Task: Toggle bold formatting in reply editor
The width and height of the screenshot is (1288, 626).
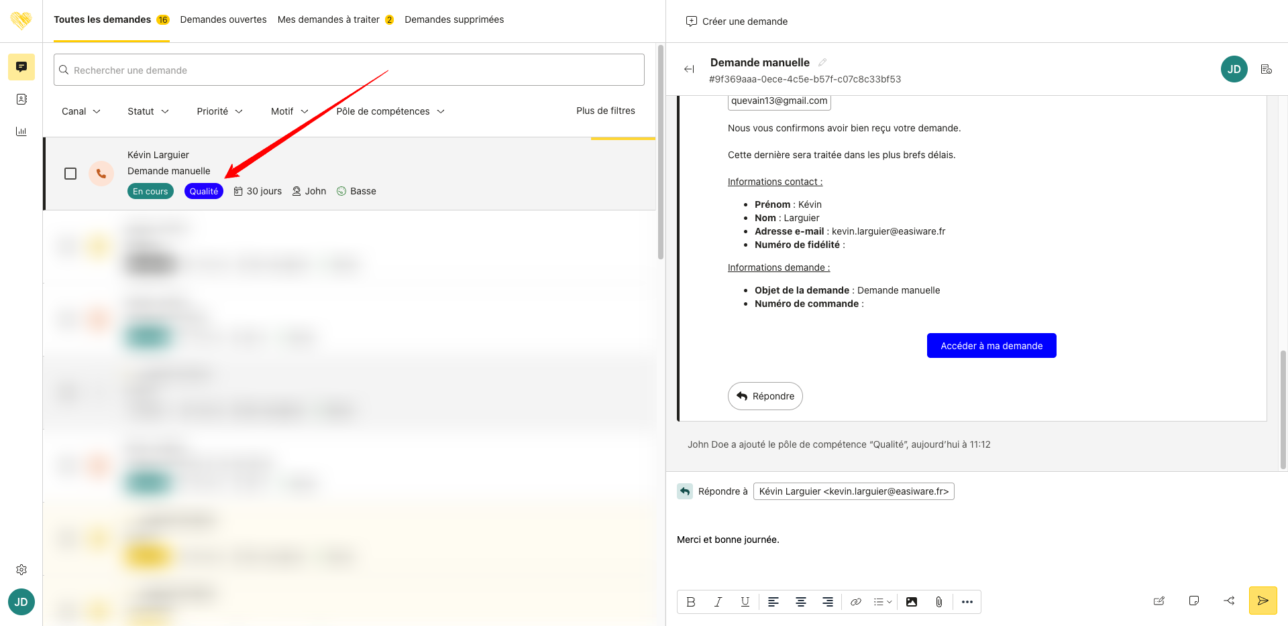Action: 691,602
